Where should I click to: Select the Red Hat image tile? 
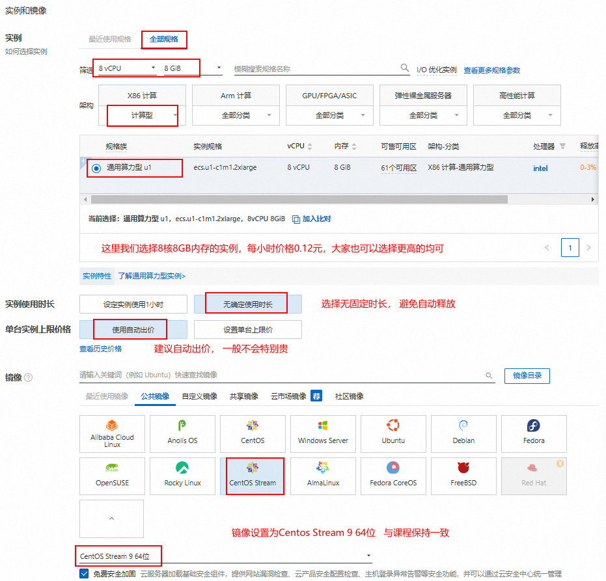(x=534, y=476)
